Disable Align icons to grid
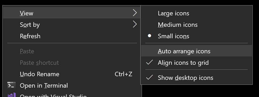Screen dimensions: 259x97 coord(196,62)
